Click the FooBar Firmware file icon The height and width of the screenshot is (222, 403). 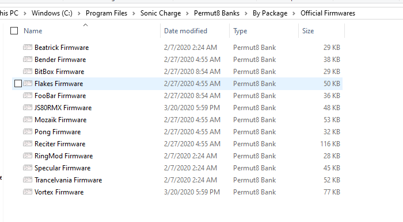(x=28, y=95)
